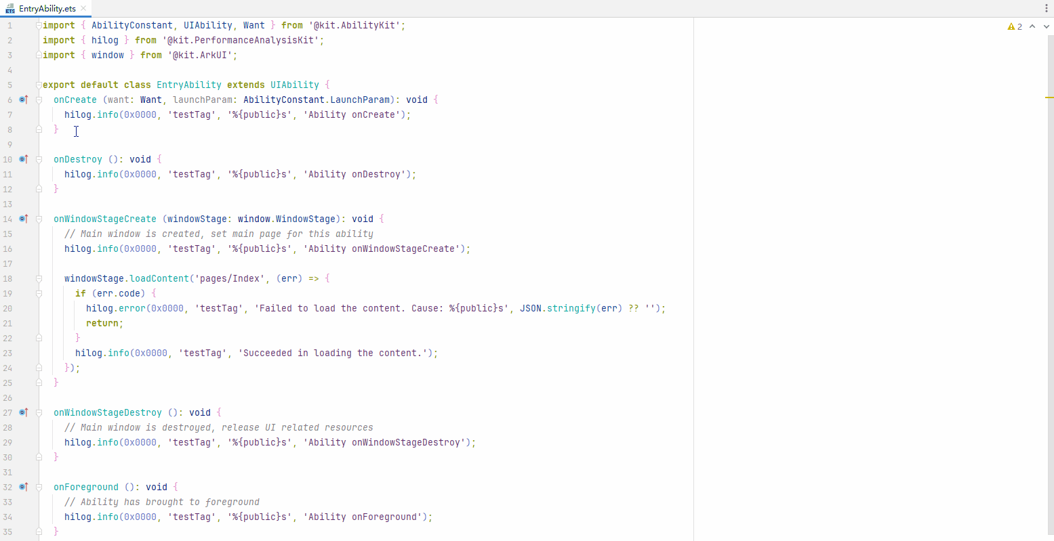
Task: Click the 'Ability onDestroy' string literal
Action: 354,174
